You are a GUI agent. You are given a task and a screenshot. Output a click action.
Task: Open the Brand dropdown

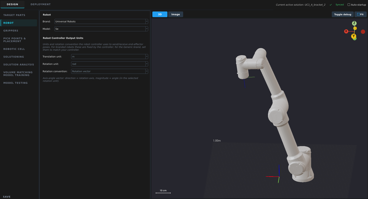coord(101,21)
